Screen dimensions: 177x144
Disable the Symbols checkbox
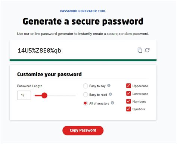tap(128, 109)
